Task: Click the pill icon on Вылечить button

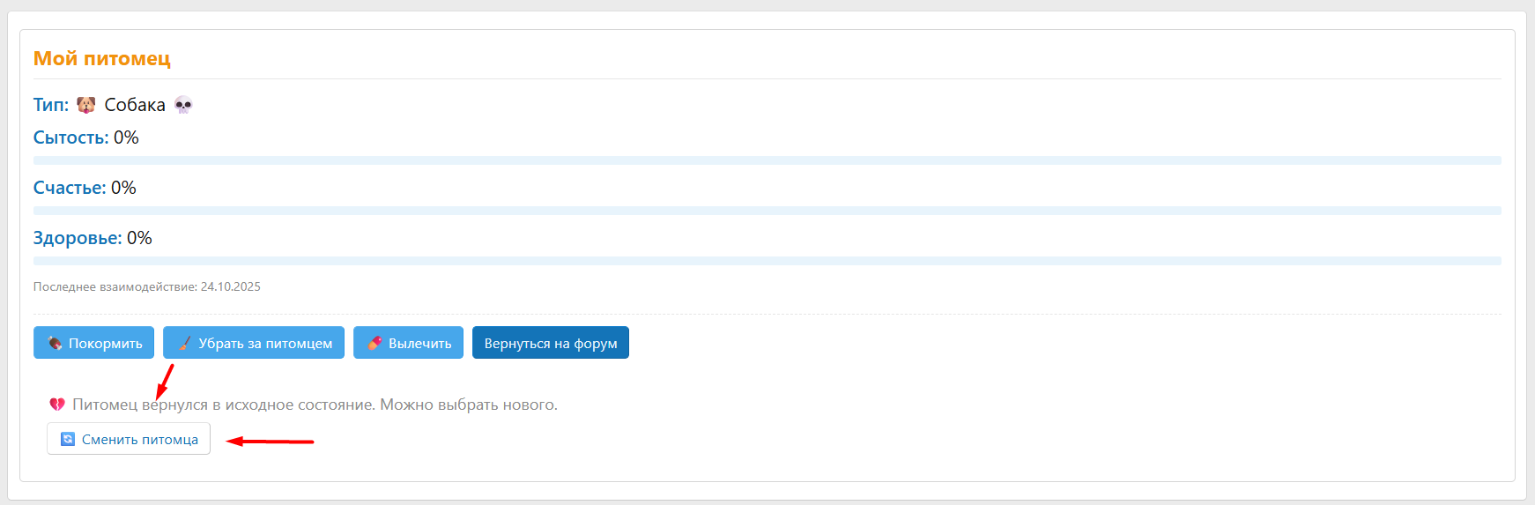Action: pyautogui.click(x=374, y=344)
